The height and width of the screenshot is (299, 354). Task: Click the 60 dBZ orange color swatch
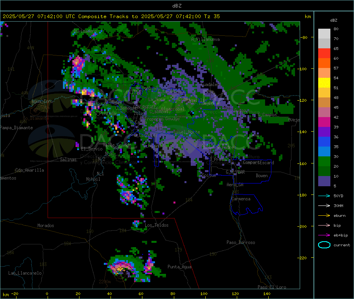coord(324,63)
